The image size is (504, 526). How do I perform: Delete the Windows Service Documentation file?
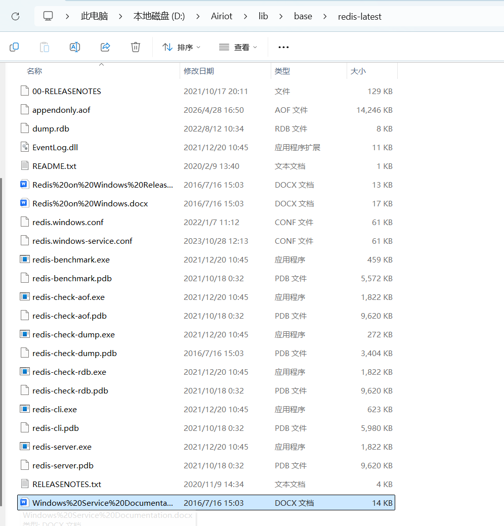(136, 47)
